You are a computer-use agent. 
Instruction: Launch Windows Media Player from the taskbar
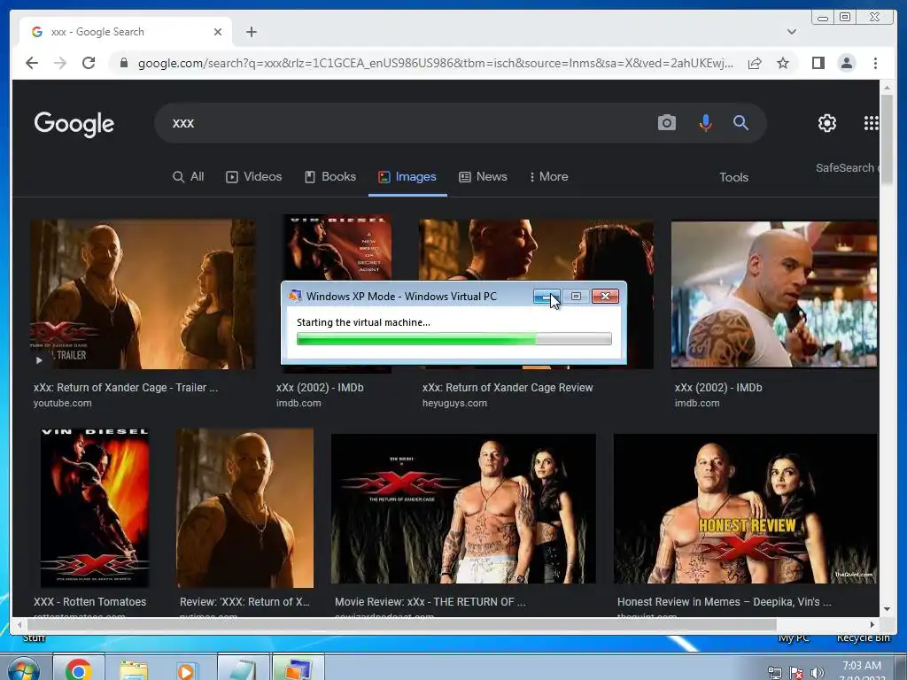click(x=186, y=671)
